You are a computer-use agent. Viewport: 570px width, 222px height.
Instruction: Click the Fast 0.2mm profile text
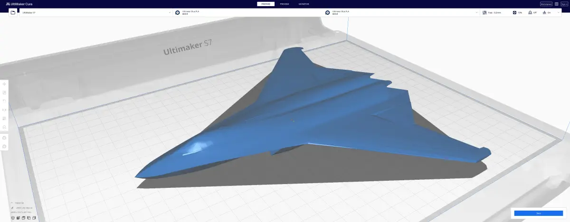point(494,12)
